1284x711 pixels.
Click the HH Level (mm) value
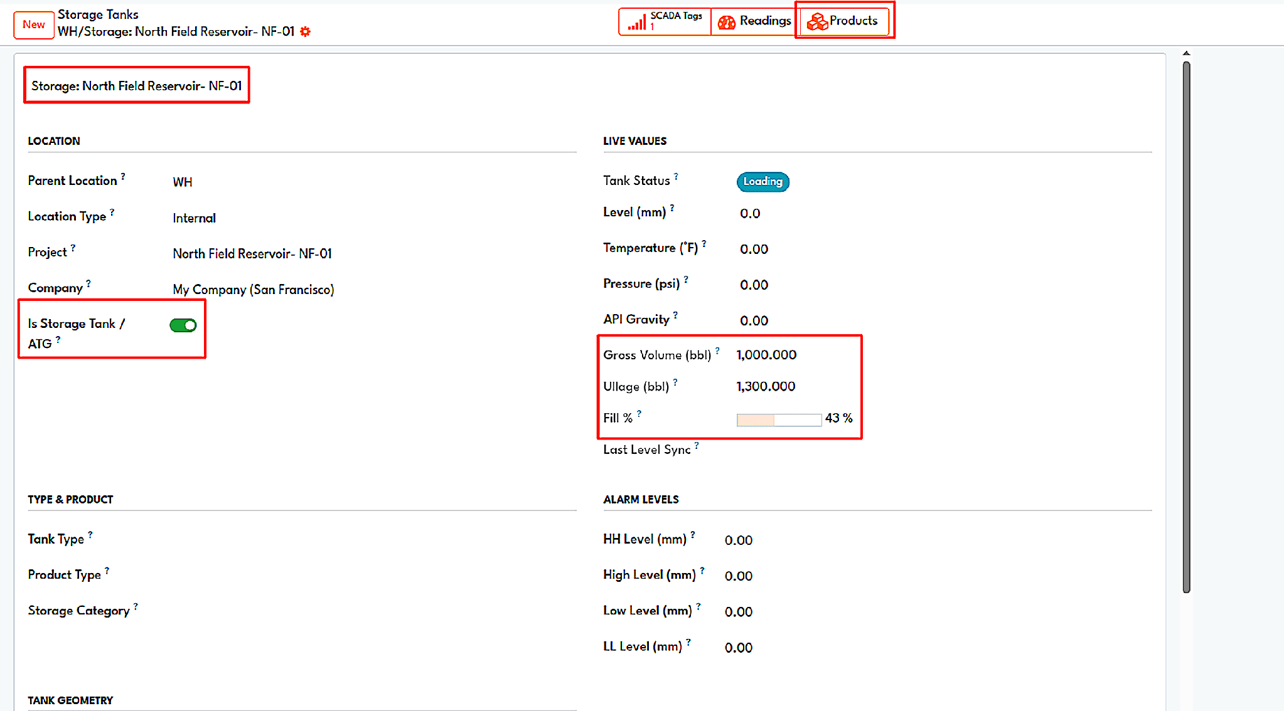739,540
